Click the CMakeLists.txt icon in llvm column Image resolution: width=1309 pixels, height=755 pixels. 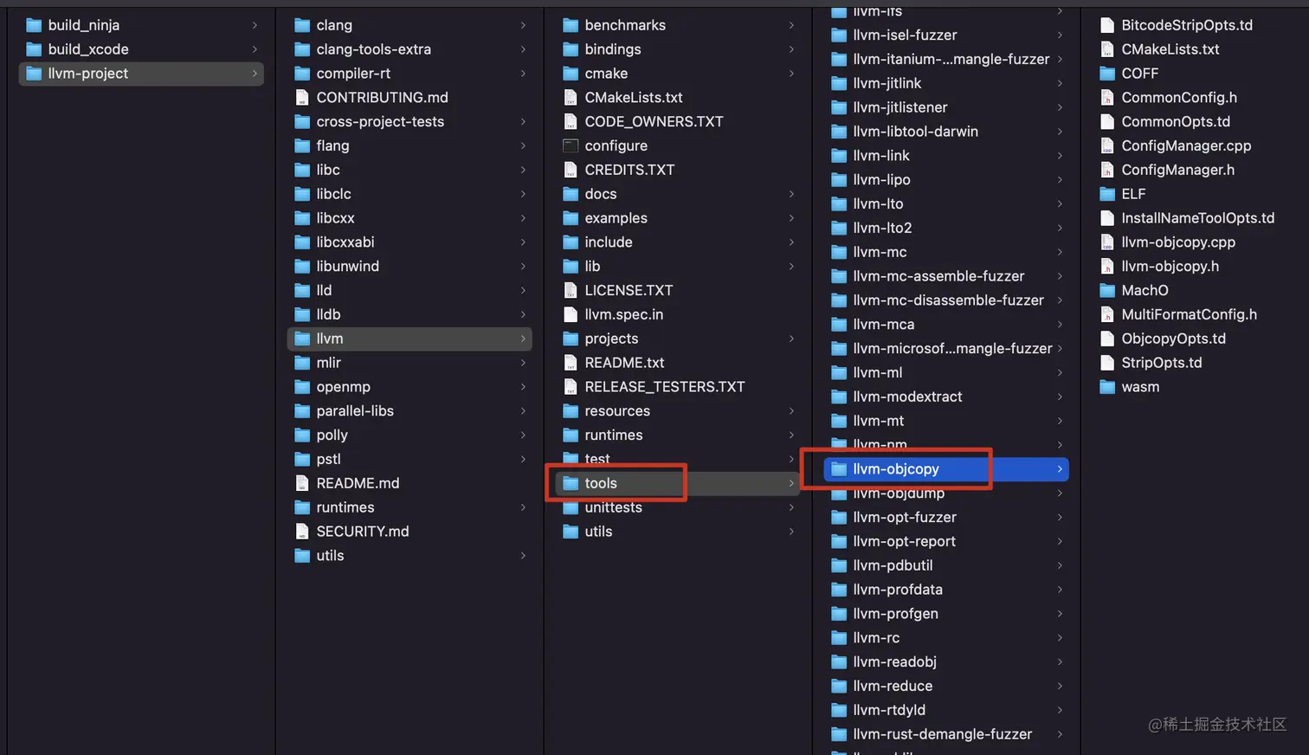[571, 97]
